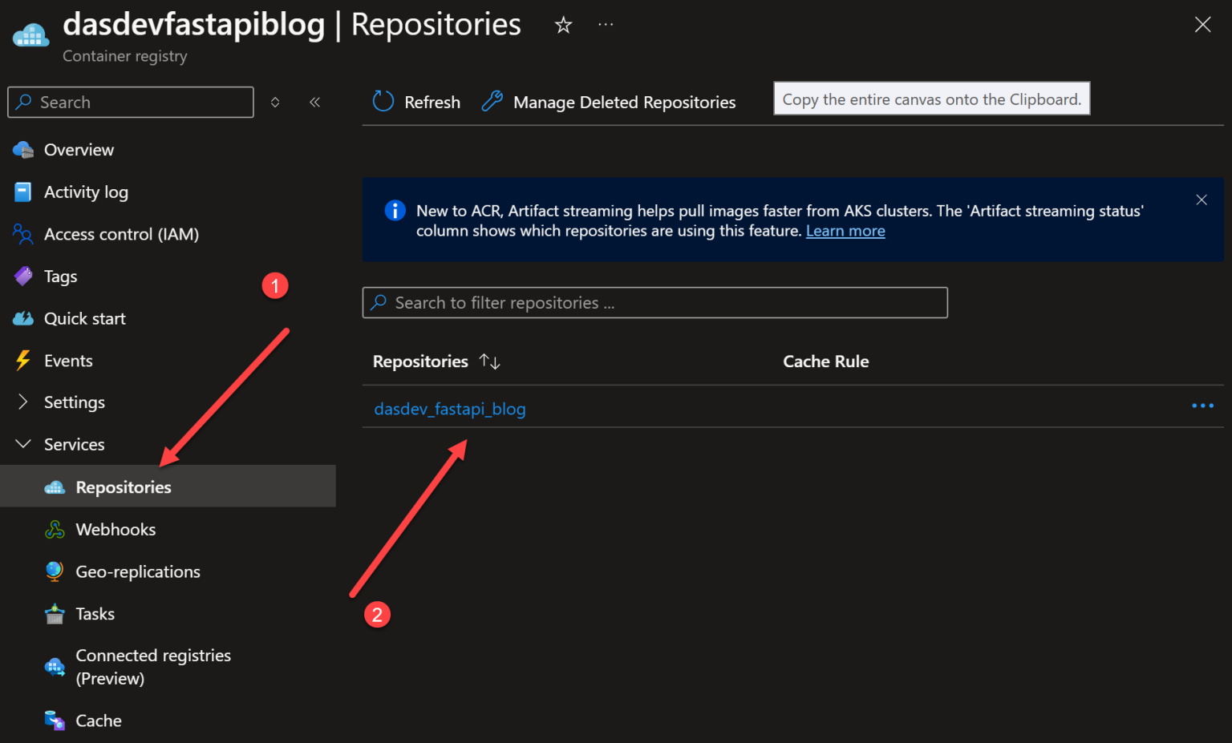Toggle the Repositories column sort arrows

[x=490, y=361]
